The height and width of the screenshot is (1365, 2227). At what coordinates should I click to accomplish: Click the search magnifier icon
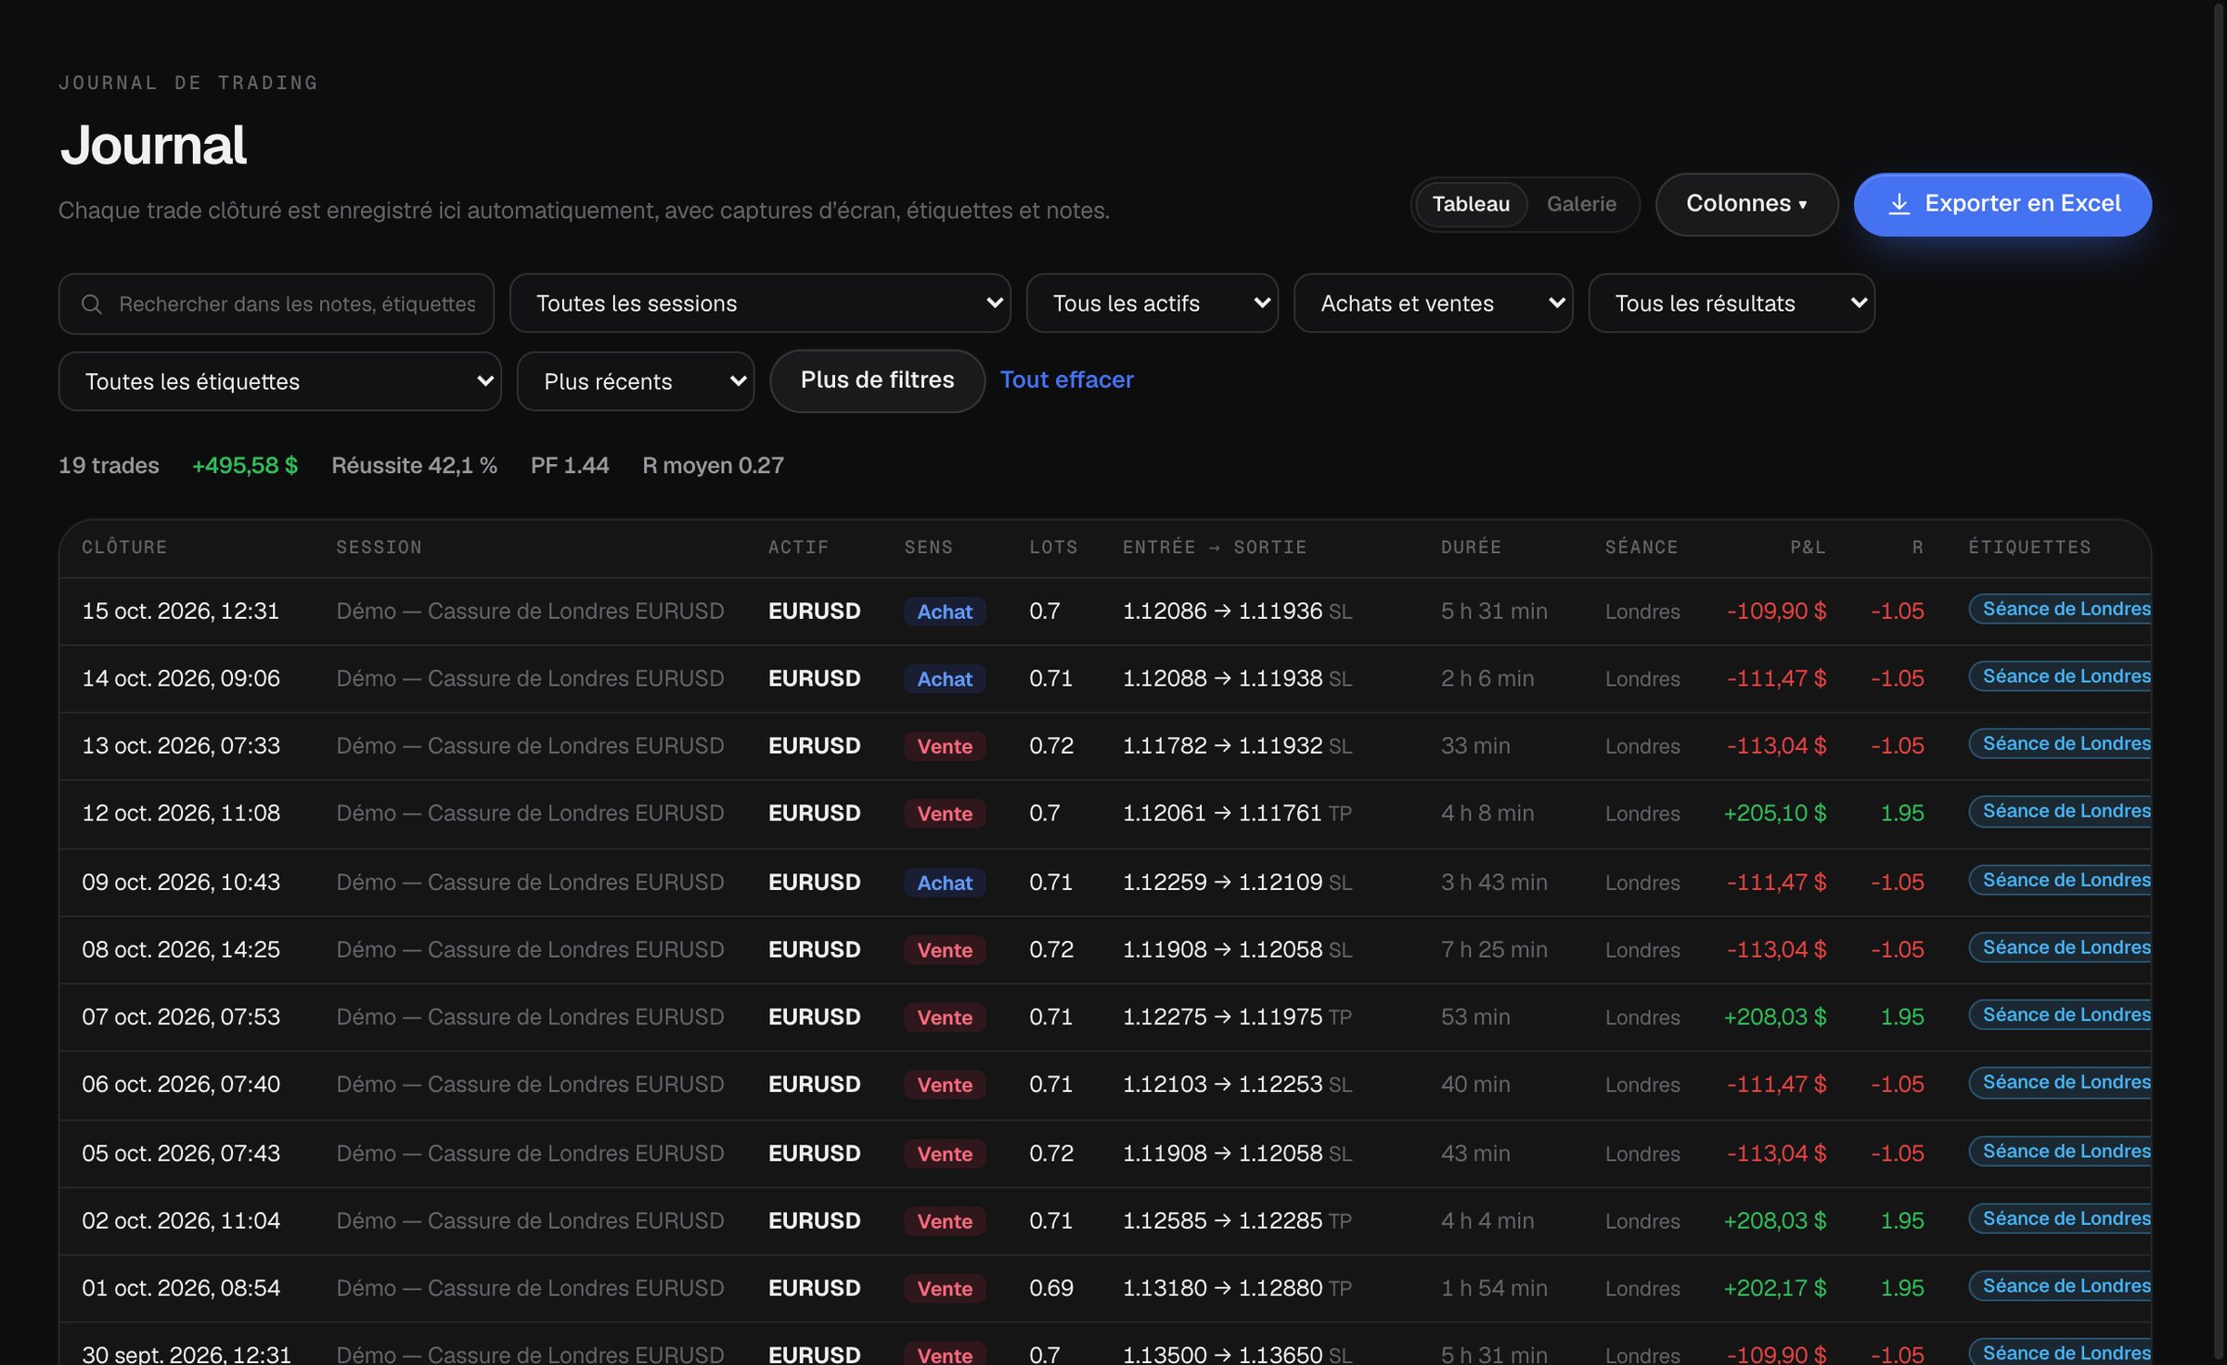point(91,303)
